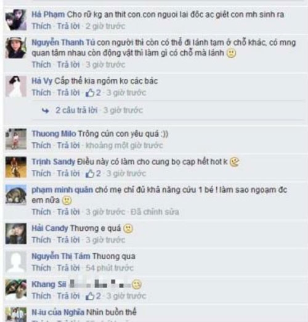Image resolution: width=308 pixels, height=322 pixels.
Task: Expand the 2 câu trả lời replies
Action: [x=76, y=110]
